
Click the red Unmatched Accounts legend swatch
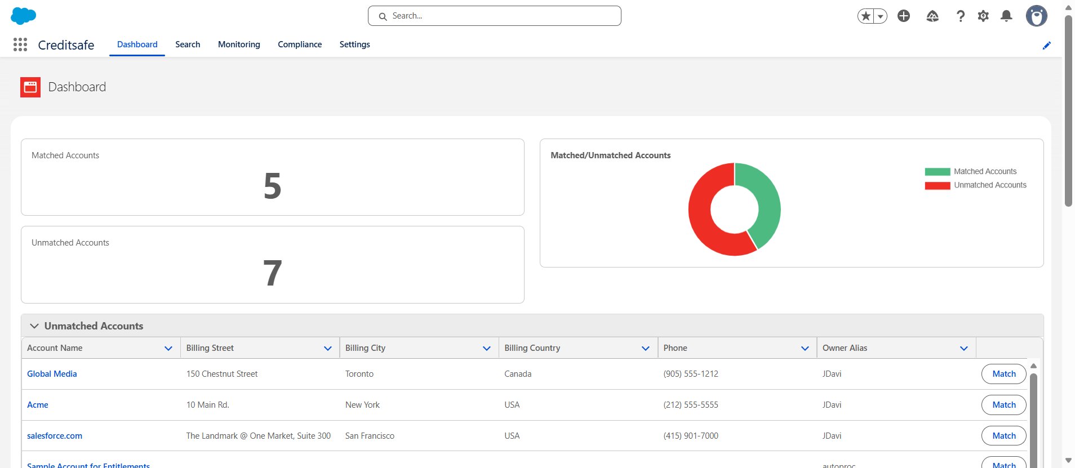tap(938, 185)
